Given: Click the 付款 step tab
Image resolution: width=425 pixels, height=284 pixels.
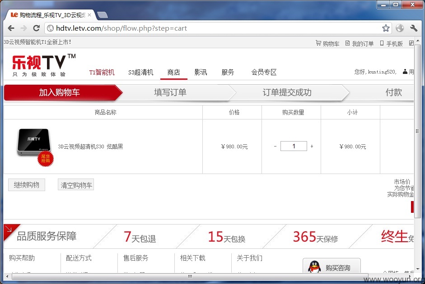Looking at the screenshot, I should (x=393, y=92).
